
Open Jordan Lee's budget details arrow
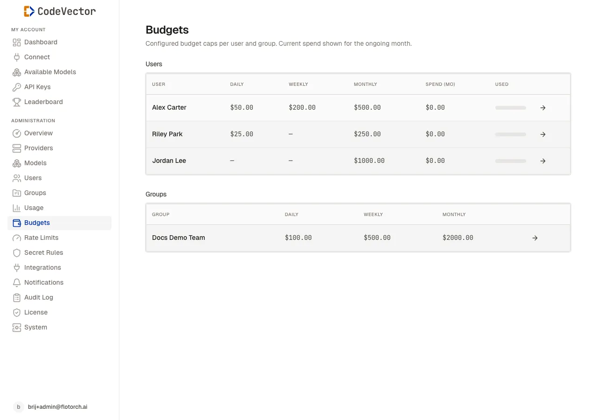[543, 161]
